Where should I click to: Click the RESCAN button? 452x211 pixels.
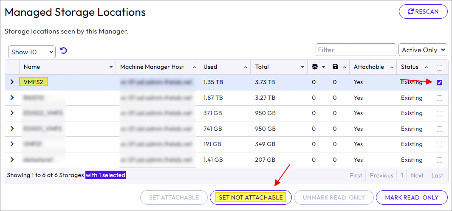423,11
